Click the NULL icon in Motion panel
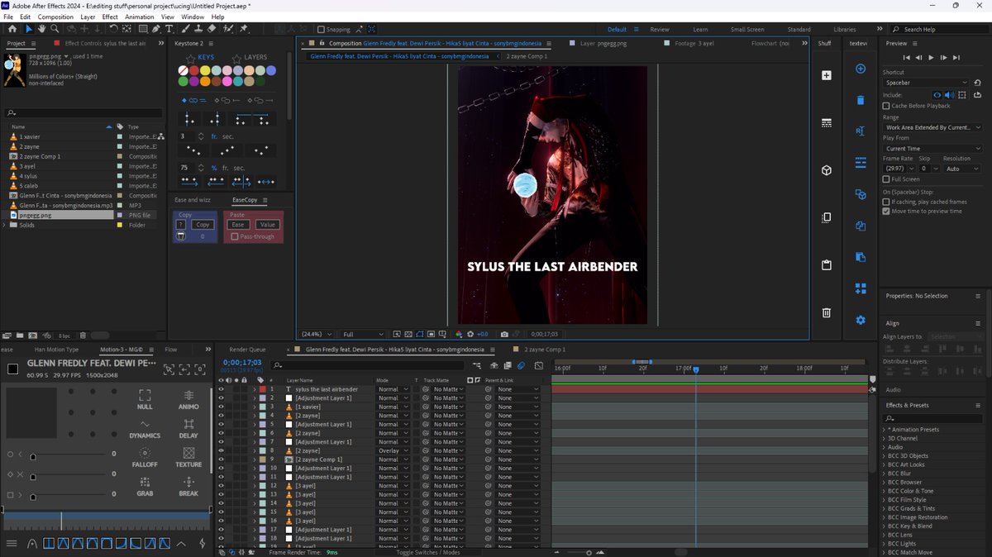 coord(145,400)
